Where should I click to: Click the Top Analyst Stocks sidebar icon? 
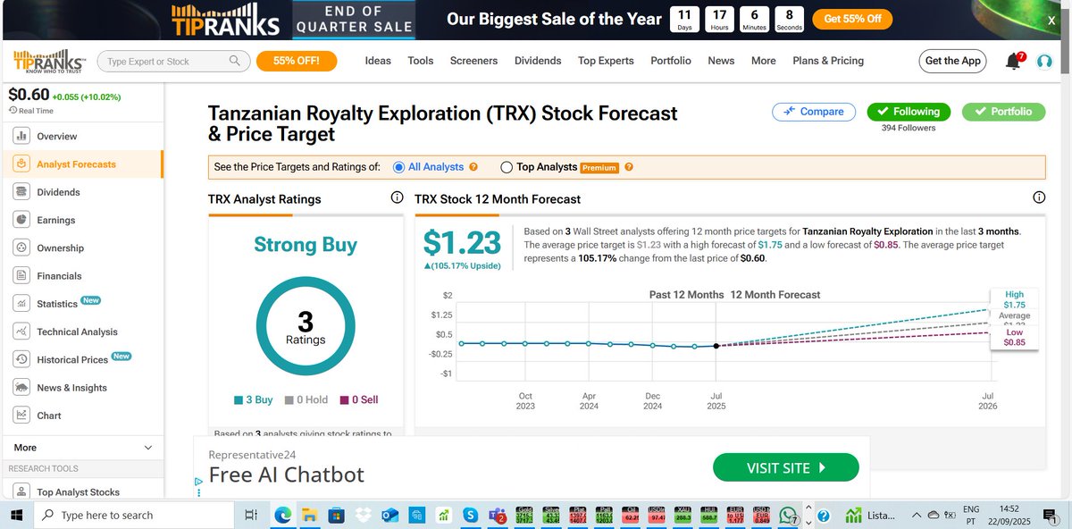(21, 491)
